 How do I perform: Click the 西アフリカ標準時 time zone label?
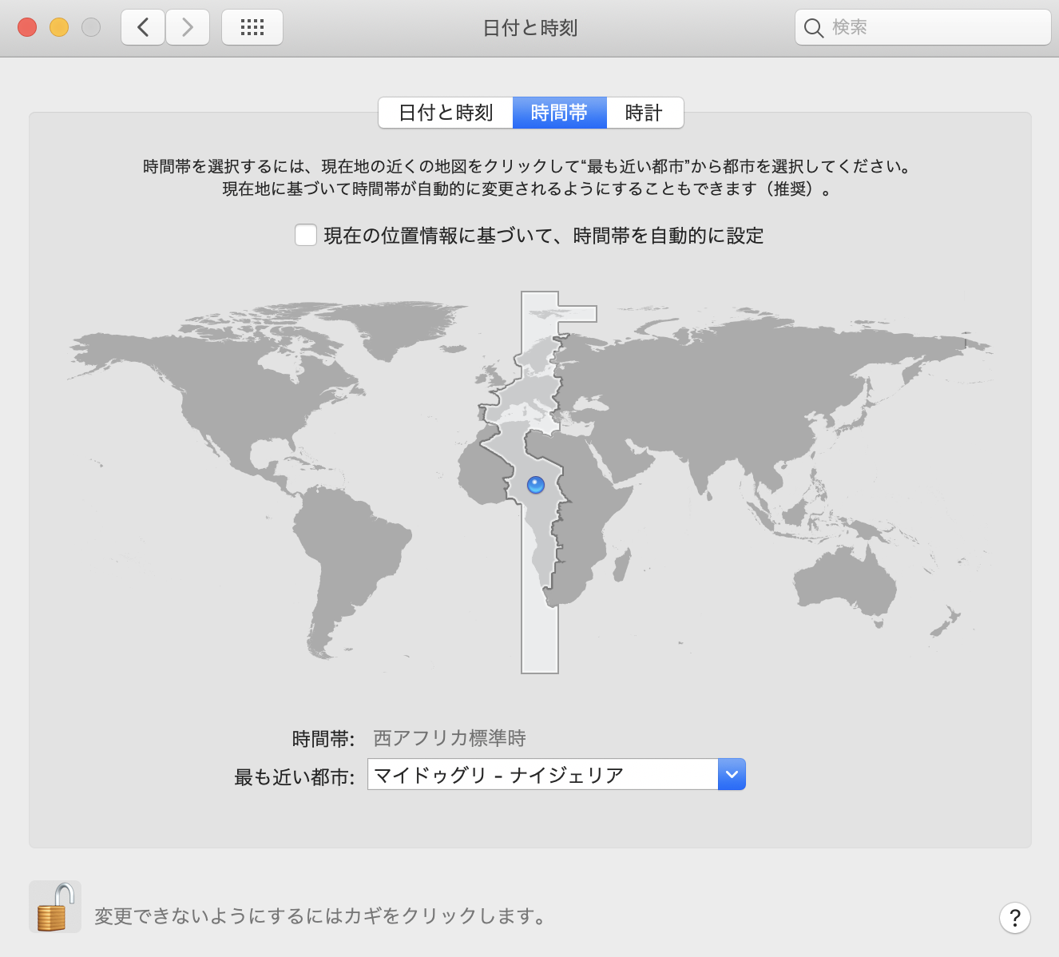click(x=448, y=738)
